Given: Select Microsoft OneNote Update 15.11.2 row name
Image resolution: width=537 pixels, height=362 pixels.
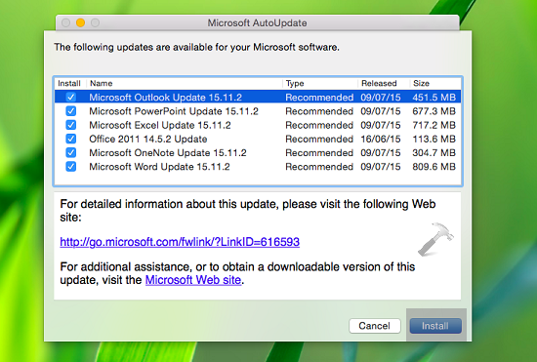Looking at the screenshot, I should pyautogui.click(x=168, y=153).
